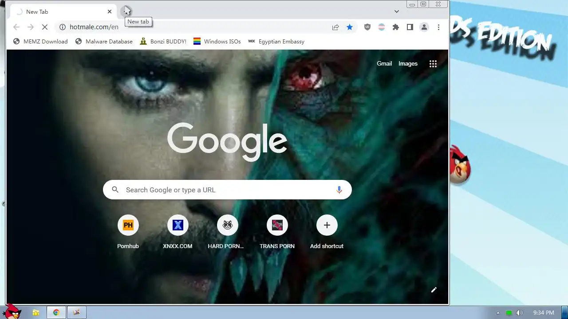Start voice search with the microphone
Image resolution: width=568 pixels, height=319 pixels.
[x=339, y=190]
